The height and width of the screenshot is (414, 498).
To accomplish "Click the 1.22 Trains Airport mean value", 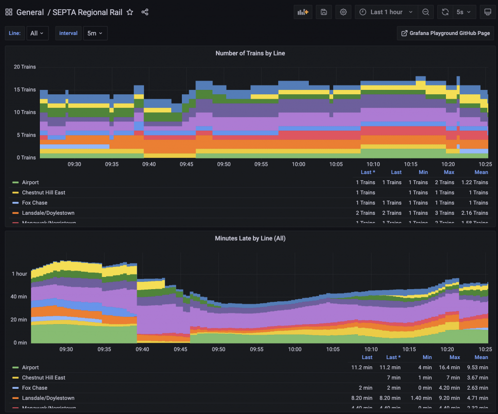I will pos(475,182).
